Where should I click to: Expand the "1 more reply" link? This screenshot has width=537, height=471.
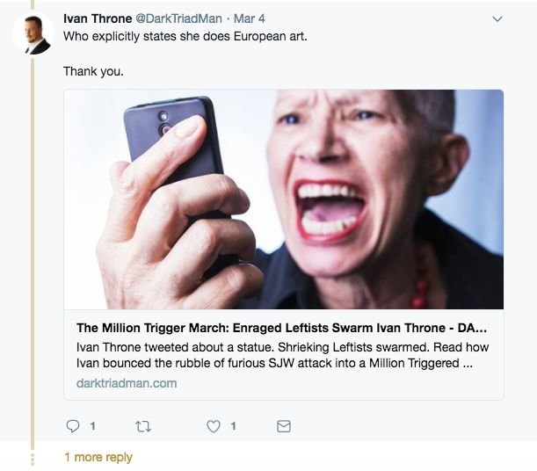tap(98, 457)
